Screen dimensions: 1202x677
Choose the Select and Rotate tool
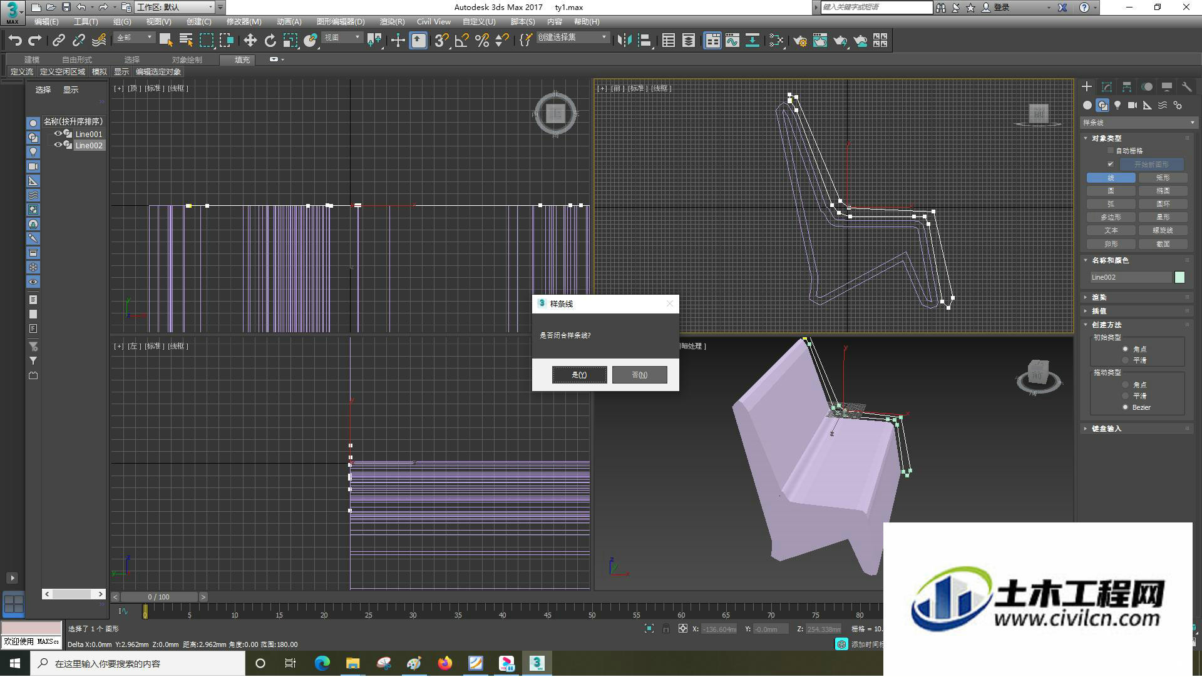coord(270,41)
